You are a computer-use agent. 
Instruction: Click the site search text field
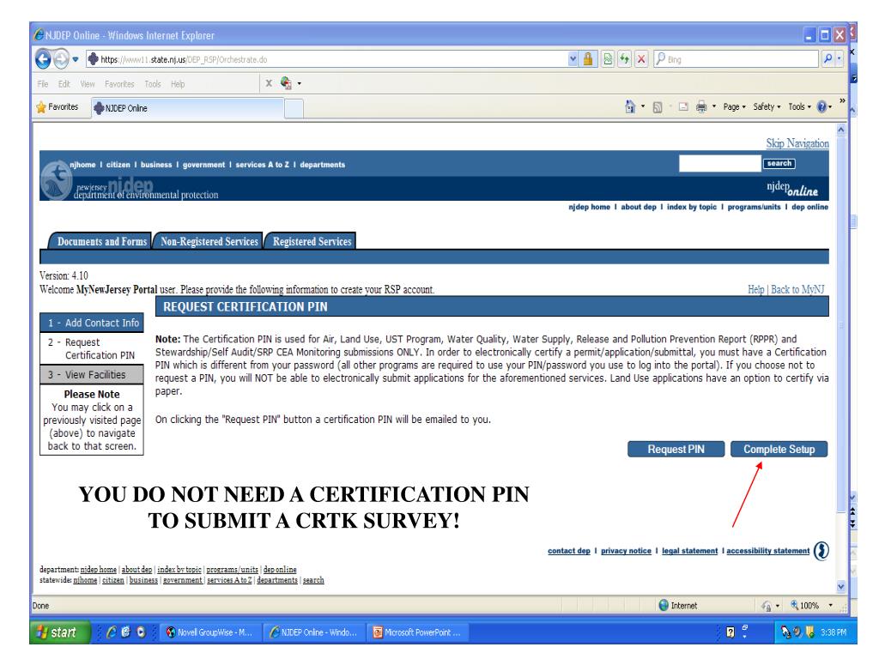pyautogui.click(x=719, y=164)
